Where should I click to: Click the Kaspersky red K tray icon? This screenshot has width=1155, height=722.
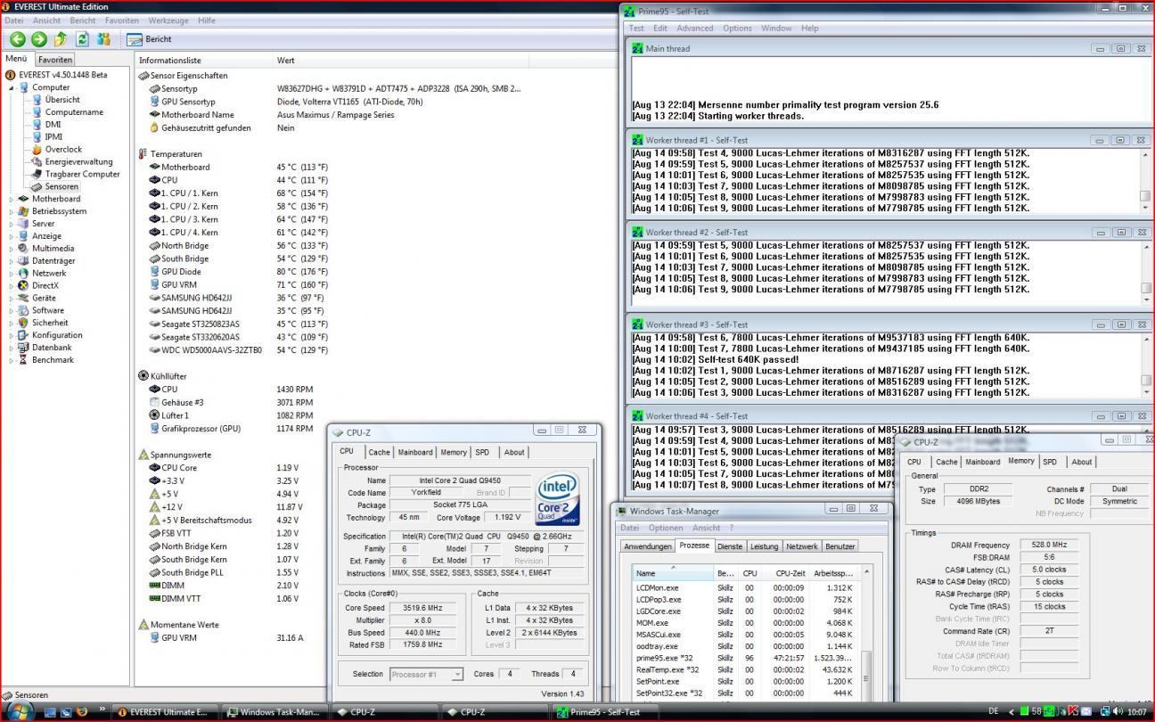[1074, 711]
